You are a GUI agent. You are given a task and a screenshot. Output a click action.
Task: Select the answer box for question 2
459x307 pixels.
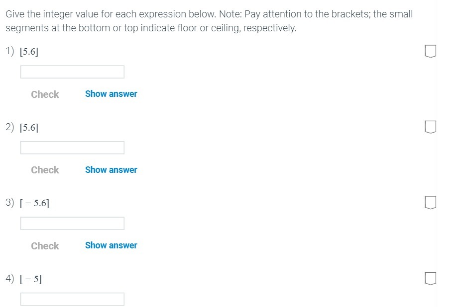coord(72,147)
